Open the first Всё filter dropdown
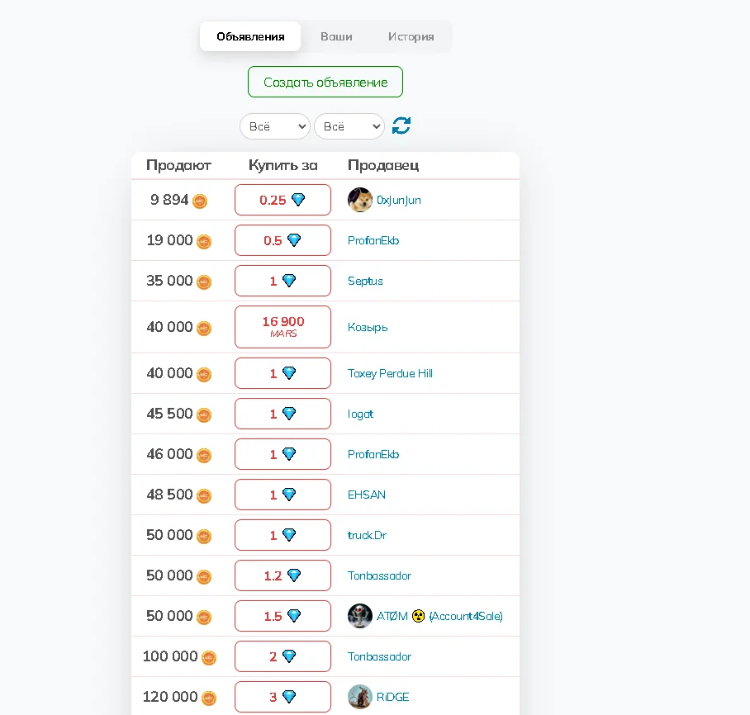 tap(275, 126)
